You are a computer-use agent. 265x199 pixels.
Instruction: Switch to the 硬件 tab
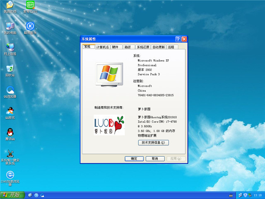pos(117,47)
